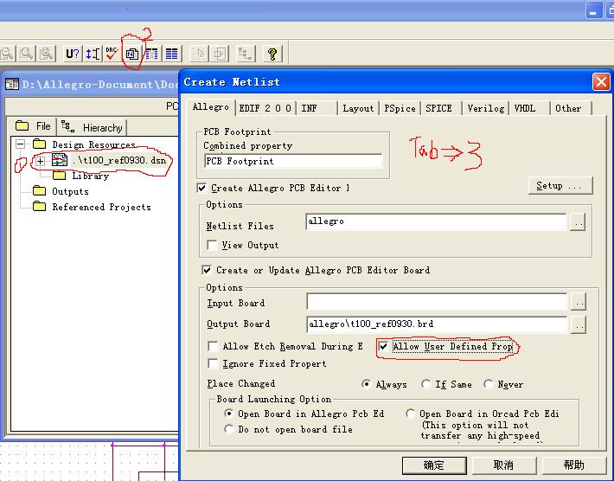Run the Design Rules Check (DRC) icon
This screenshot has height=481, width=614.
(x=112, y=54)
